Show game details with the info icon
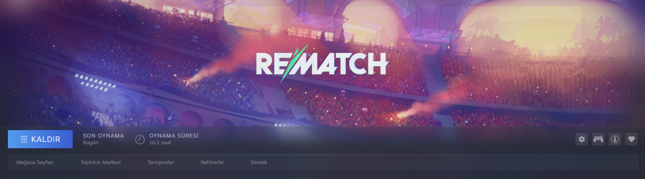Image resolution: width=645 pixels, height=179 pixels. point(615,139)
